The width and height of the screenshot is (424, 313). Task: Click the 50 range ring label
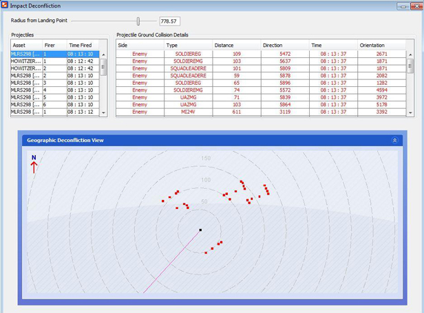click(204, 201)
